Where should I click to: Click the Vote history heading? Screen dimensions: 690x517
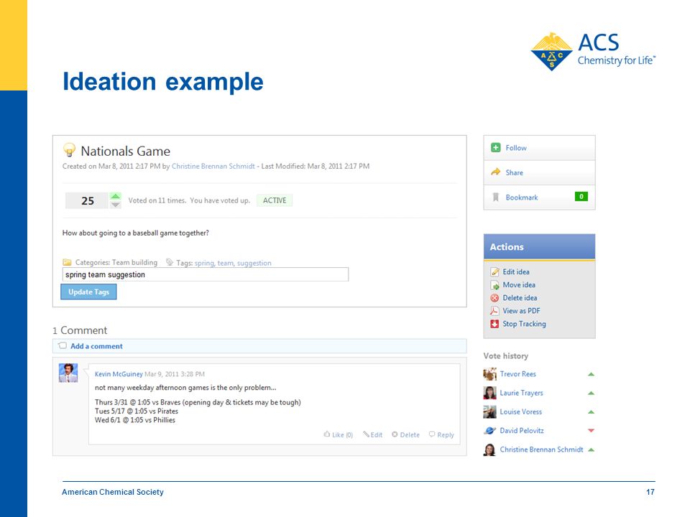click(x=505, y=356)
